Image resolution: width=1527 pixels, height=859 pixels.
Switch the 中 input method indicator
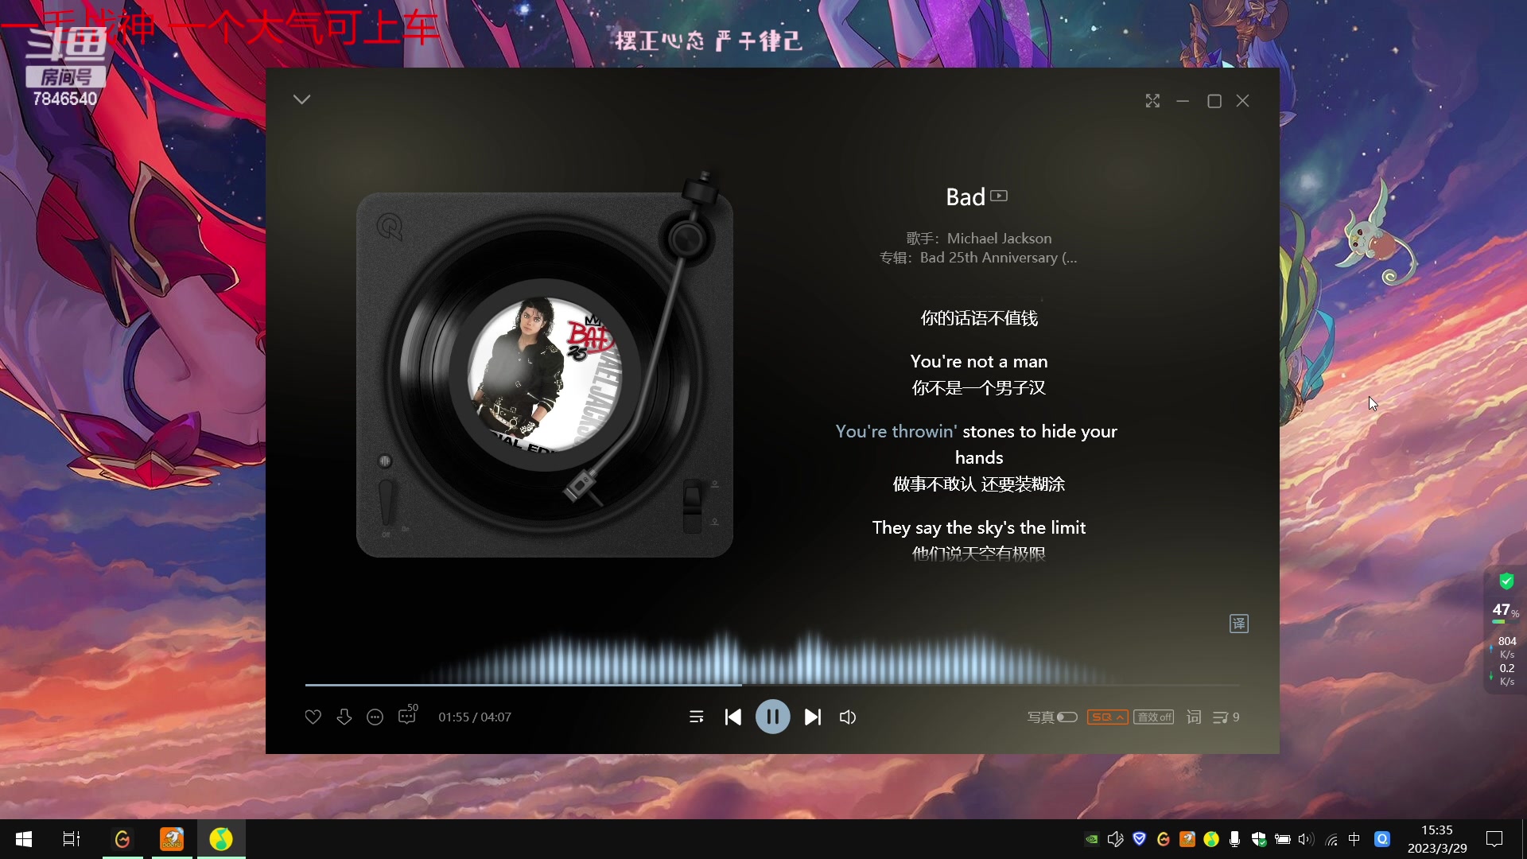click(x=1354, y=839)
